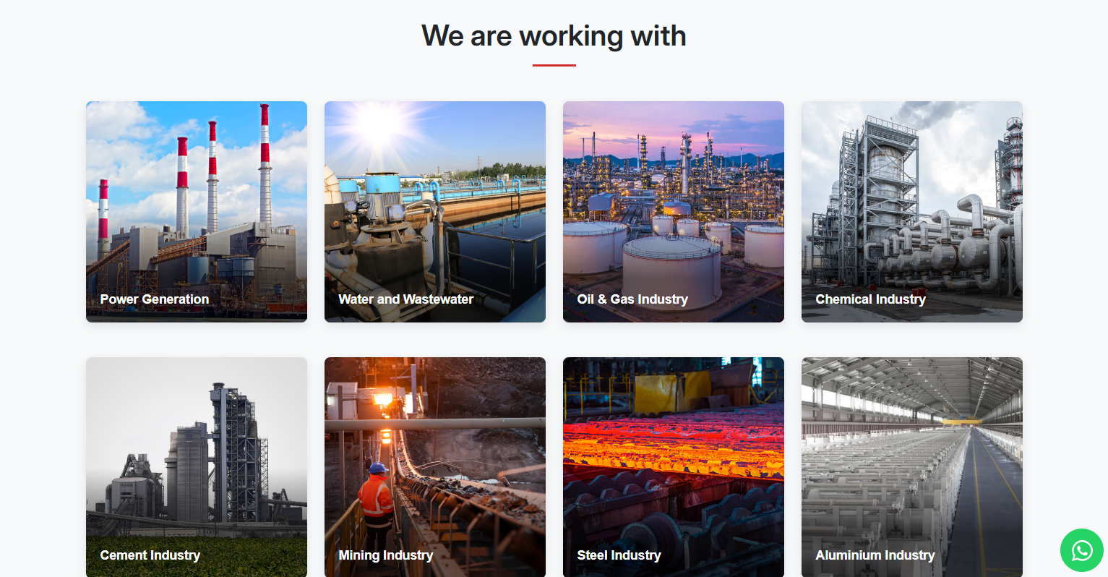Select the Steel Industry text label
Viewport: 1108px width, 577px height.
pyautogui.click(x=619, y=555)
